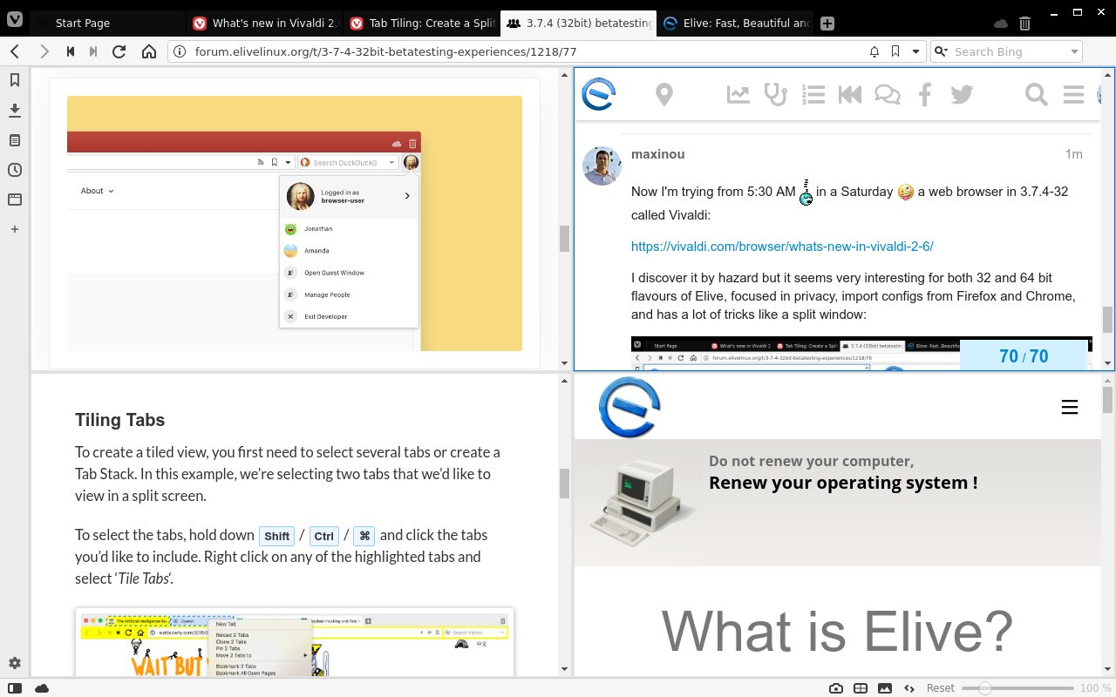1116x697 pixels.
Task: Click the fast forward button
Action: (93, 51)
